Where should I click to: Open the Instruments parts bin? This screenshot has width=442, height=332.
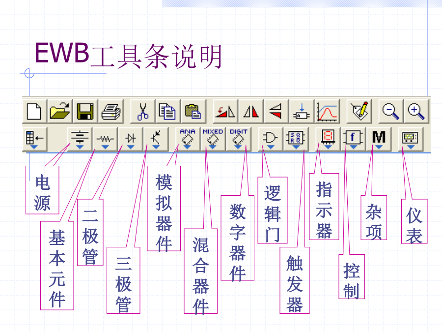pyautogui.click(x=410, y=139)
